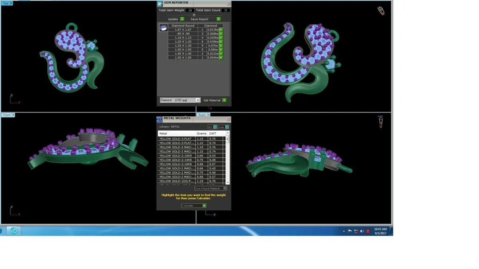The image size is (479, 269).
Task: Click the green arrow next to Update
Action: (182, 19)
